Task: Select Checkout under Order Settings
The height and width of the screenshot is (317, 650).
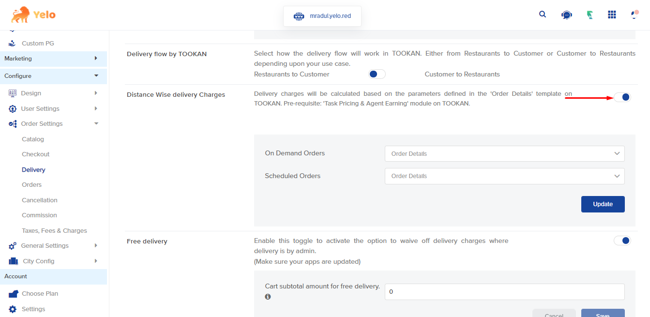Action: (x=36, y=154)
